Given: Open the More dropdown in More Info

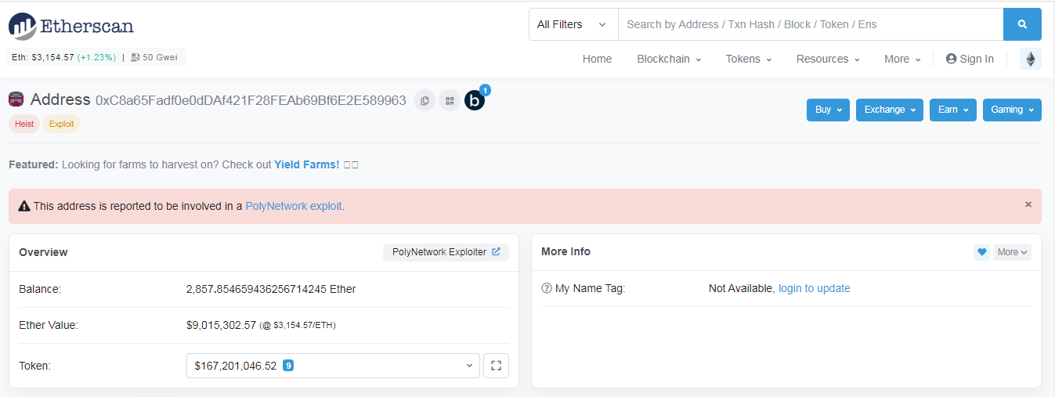Looking at the screenshot, I should tap(1012, 252).
